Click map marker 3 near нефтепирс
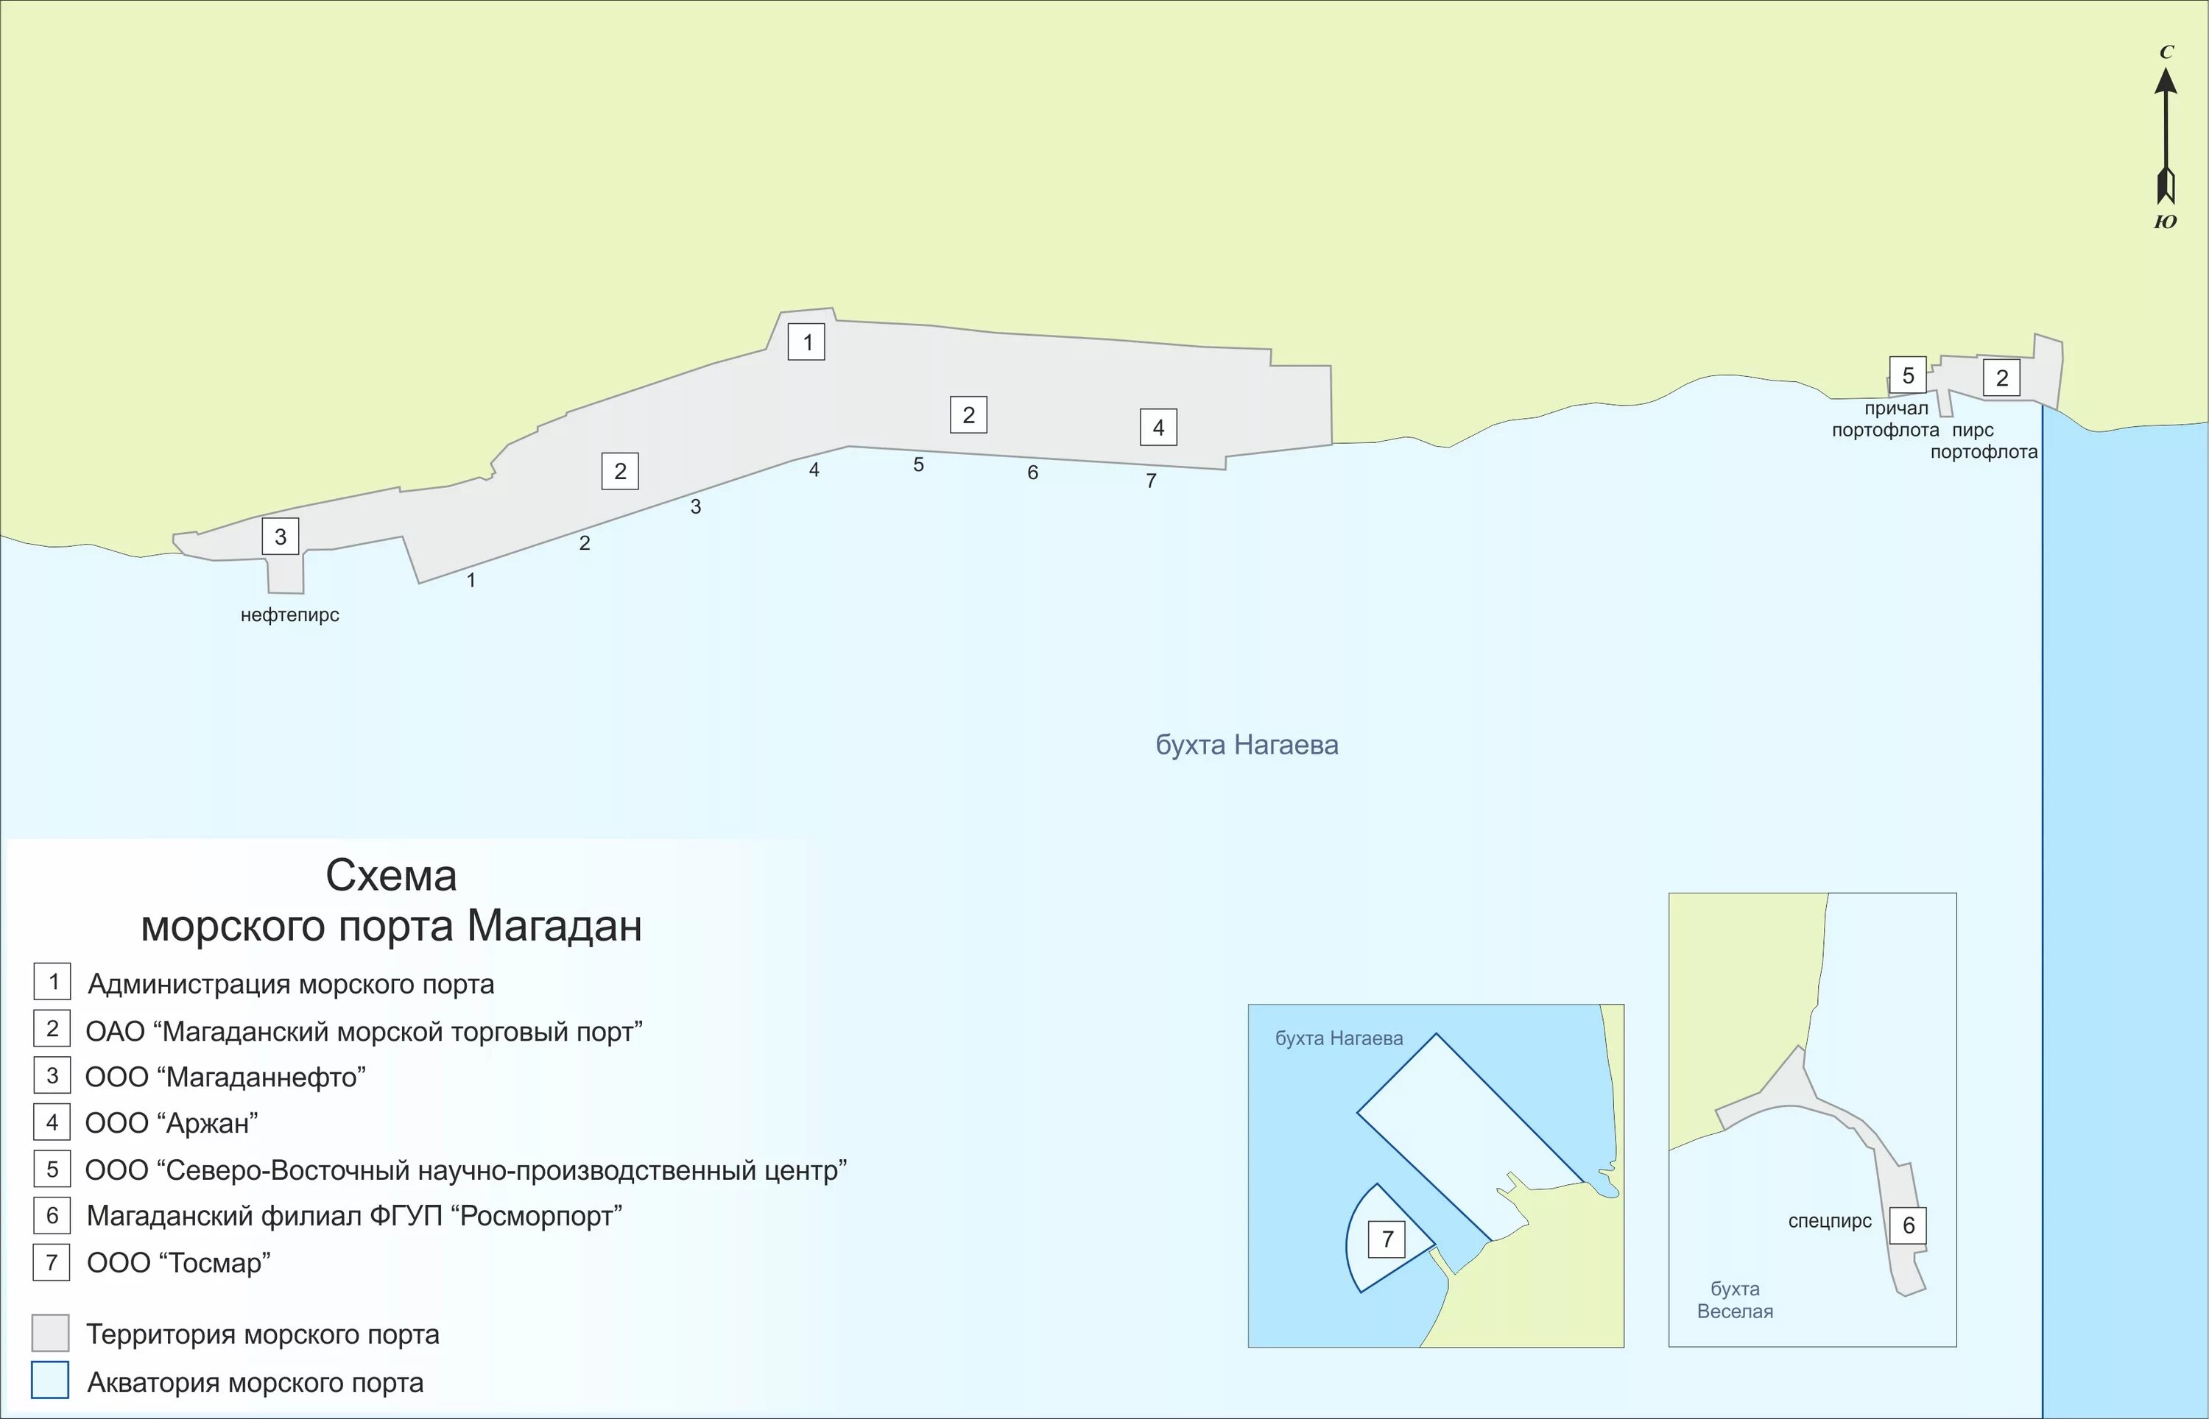The width and height of the screenshot is (2209, 1419). [x=280, y=537]
